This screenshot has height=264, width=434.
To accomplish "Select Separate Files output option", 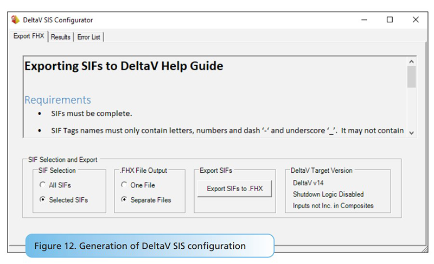I will [x=124, y=200].
